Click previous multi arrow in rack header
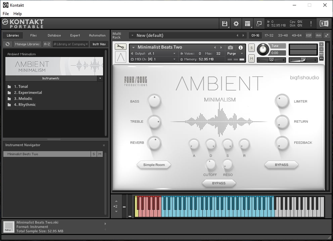Screen dimensions: 333x241 pos(237,36)
